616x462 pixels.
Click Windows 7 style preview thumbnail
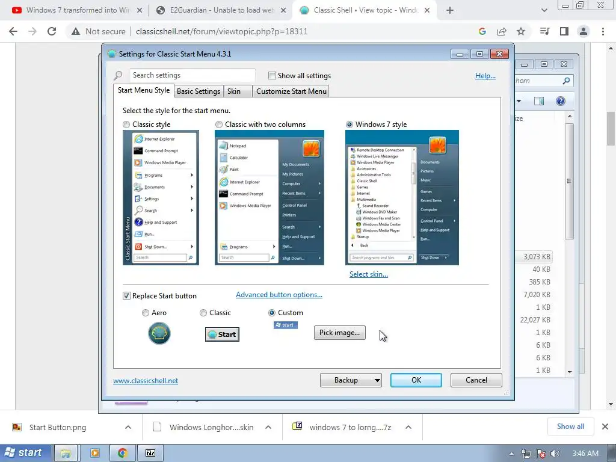(402, 197)
